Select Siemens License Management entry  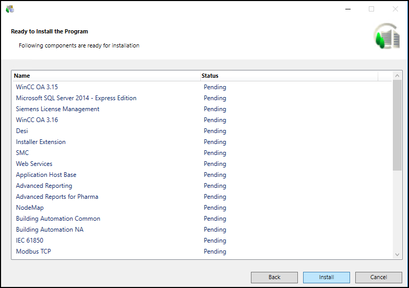coord(57,109)
